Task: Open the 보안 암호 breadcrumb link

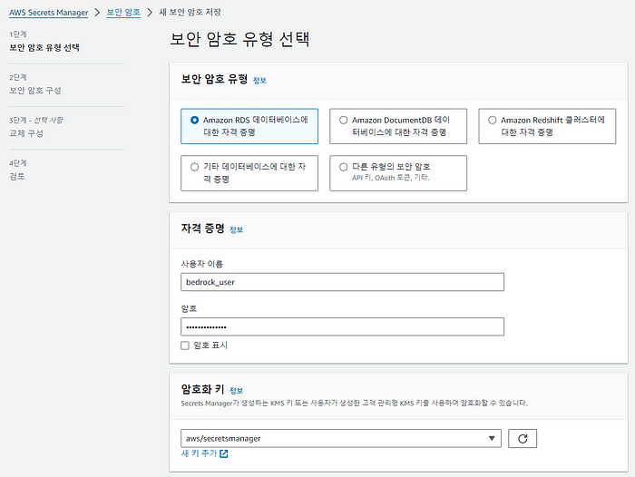Action: [123, 12]
